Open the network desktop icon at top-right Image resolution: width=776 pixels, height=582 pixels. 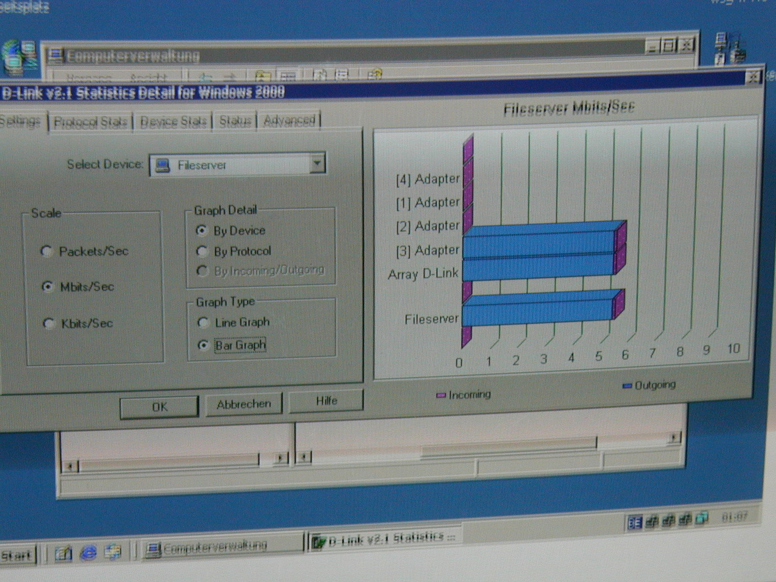pos(730,48)
